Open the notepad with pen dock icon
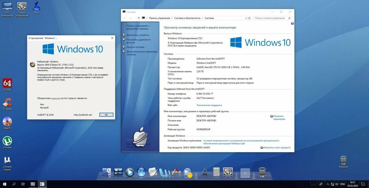Screen dimensions: 369x188 click(153, 172)
